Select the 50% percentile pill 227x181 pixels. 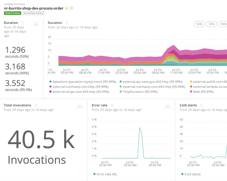[199, 24]
